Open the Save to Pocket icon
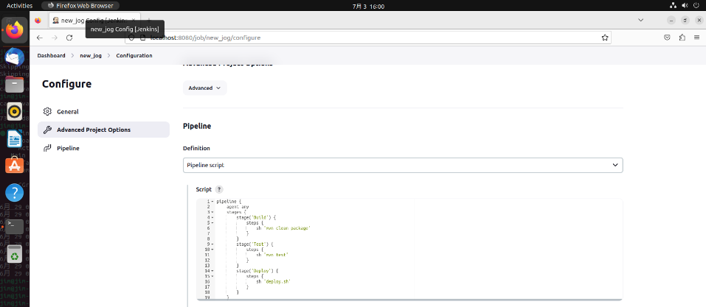The height and width of the screenshot is (307, 706). click(x=668, y=38)
